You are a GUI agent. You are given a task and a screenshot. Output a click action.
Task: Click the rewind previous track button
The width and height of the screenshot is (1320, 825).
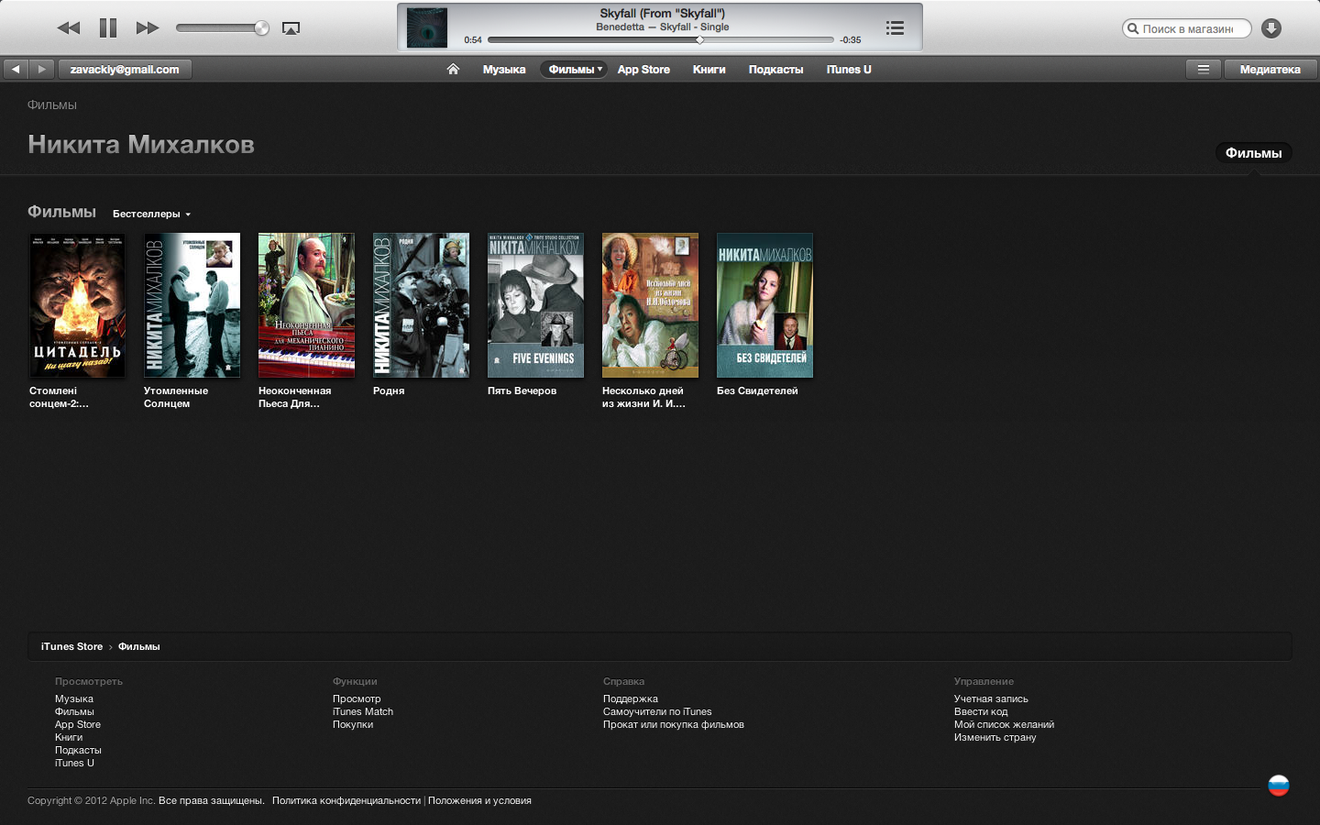[x=69, y=28]
